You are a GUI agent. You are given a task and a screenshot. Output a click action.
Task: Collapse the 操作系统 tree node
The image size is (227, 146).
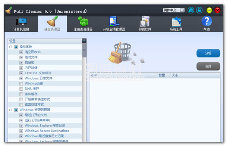[x=11, y=47]
